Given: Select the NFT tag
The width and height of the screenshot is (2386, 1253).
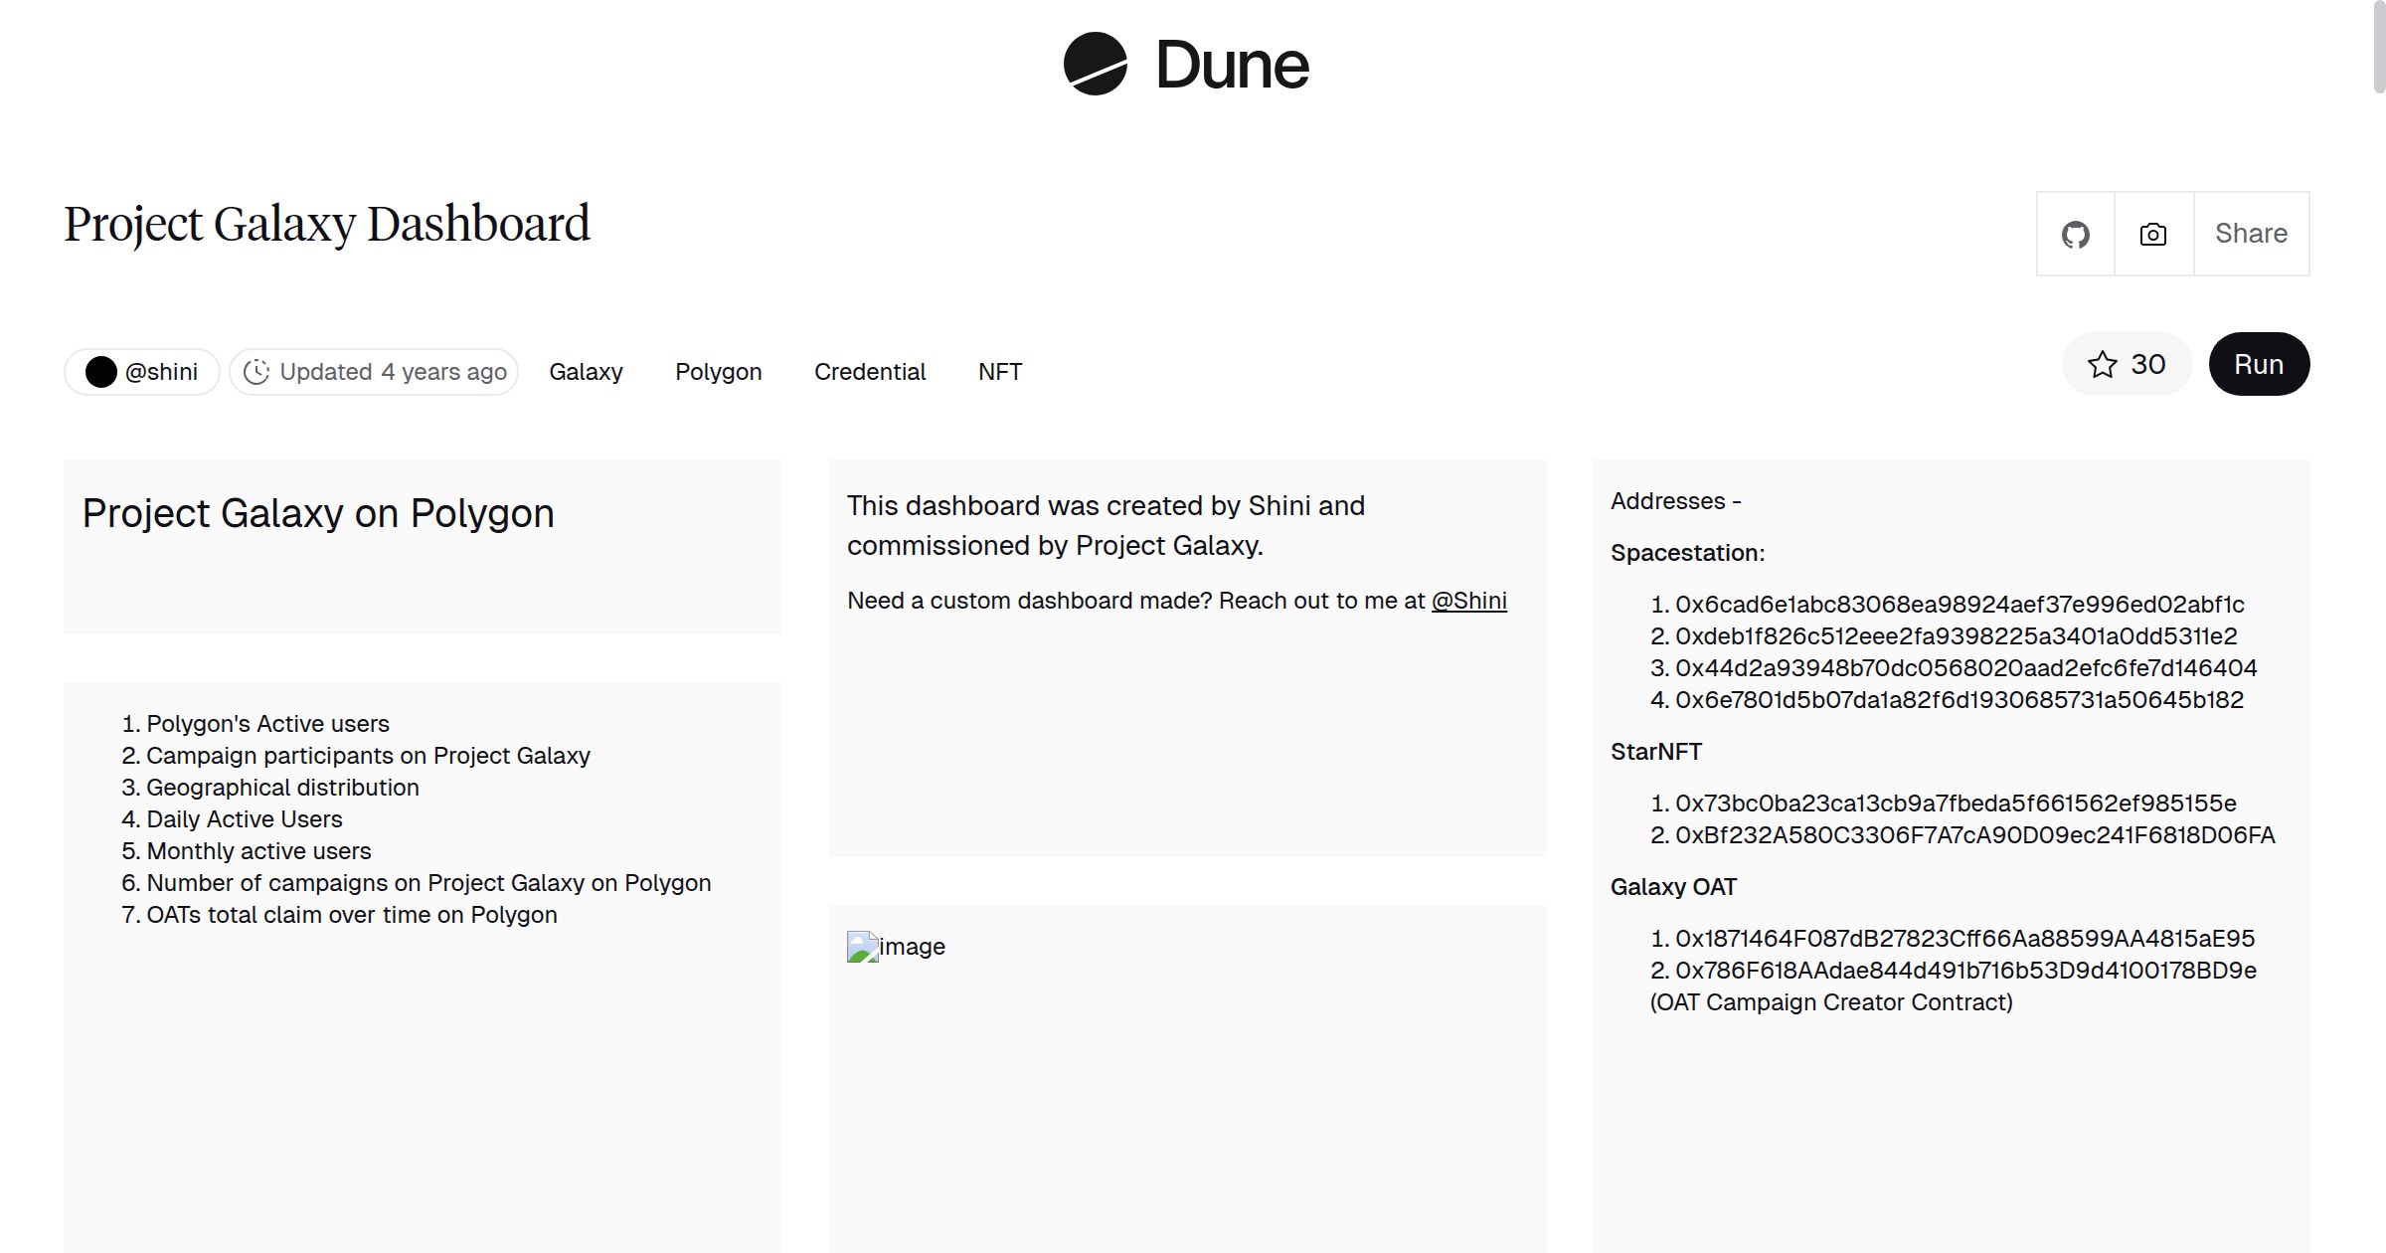Looking at the screenshot, I should click(999, 372).
